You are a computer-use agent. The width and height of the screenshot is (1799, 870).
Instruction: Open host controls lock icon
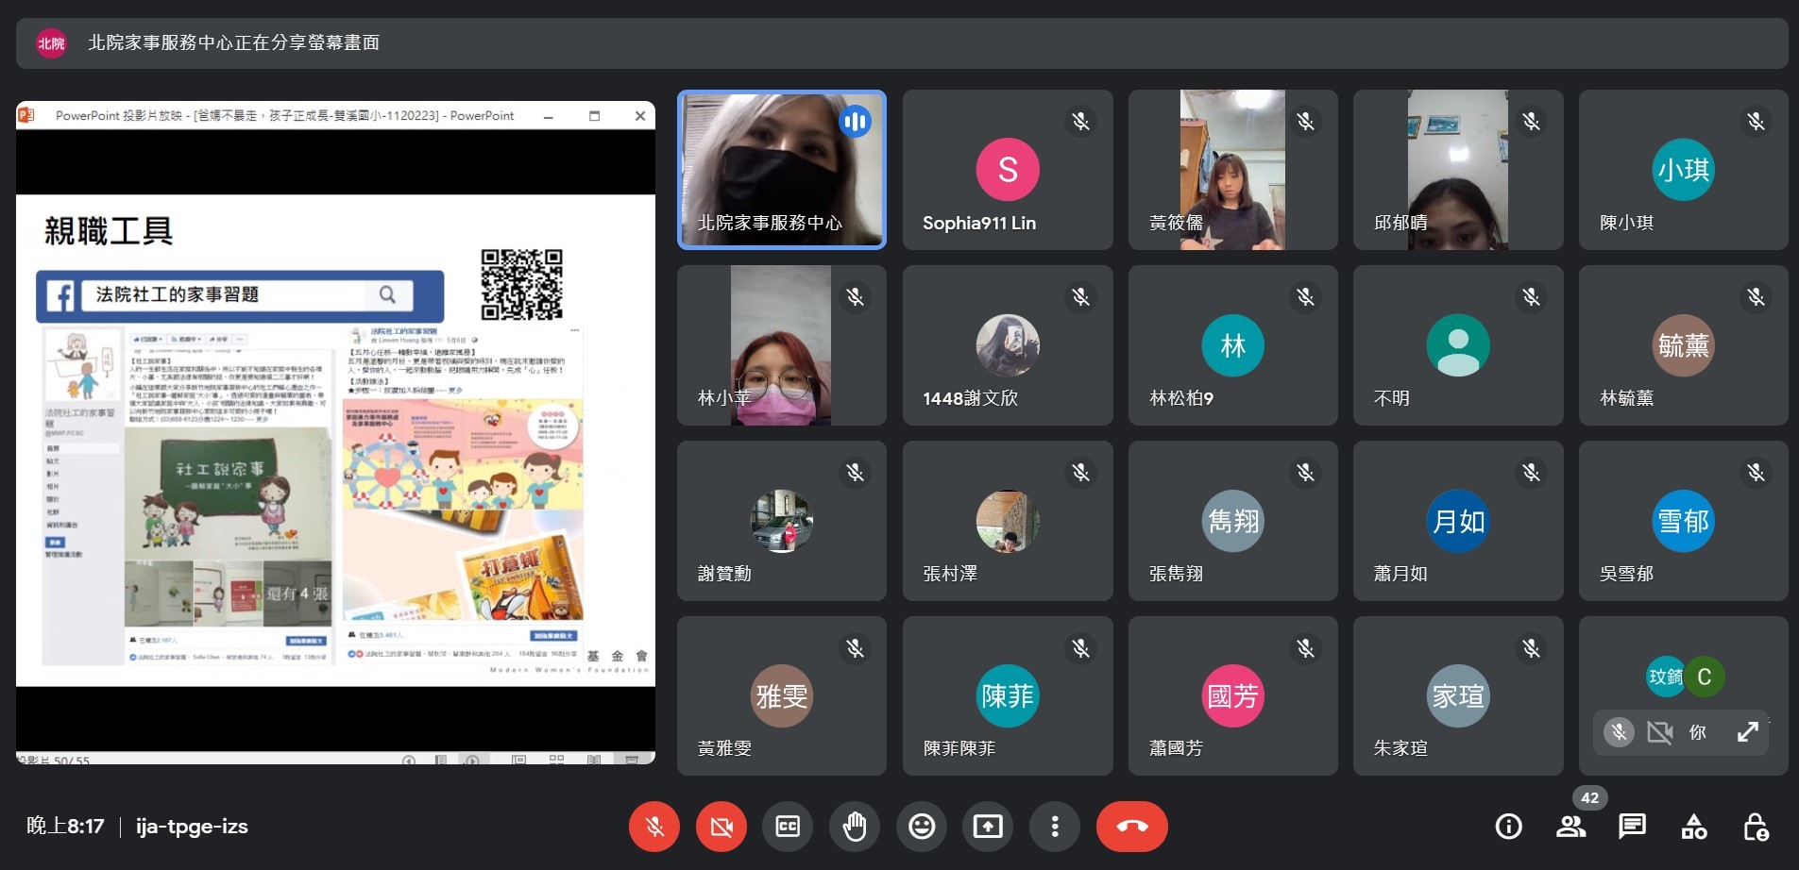click(1755, 827)
